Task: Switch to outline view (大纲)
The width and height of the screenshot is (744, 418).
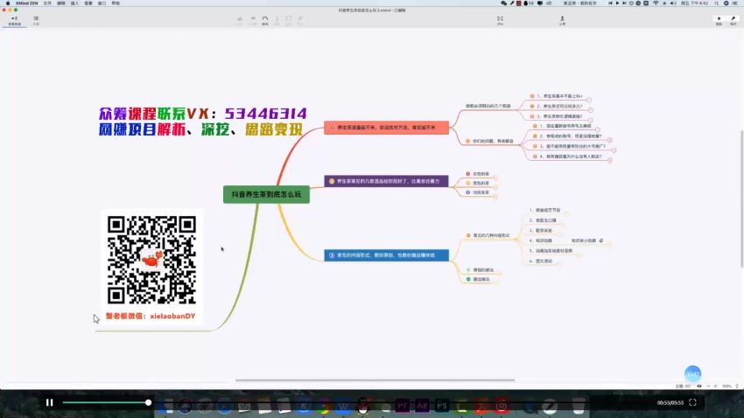Action: 36,20
